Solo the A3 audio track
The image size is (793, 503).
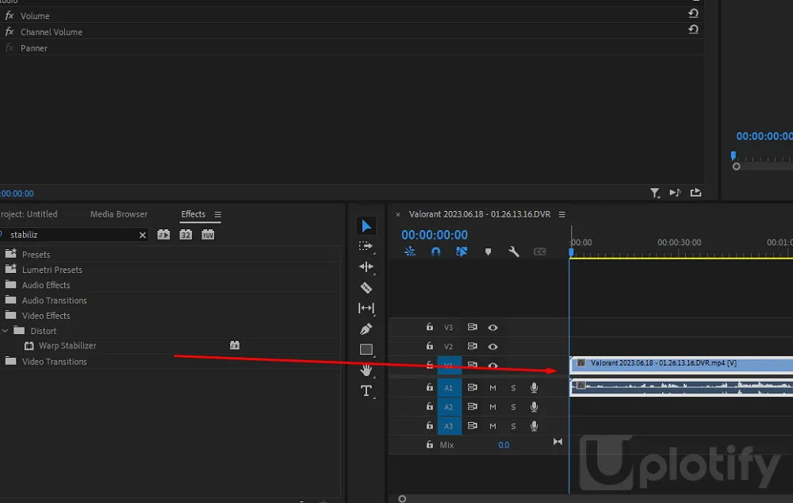point(513,427)
